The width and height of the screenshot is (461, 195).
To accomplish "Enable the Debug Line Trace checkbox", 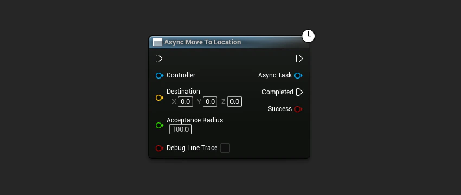I will 225,148.
